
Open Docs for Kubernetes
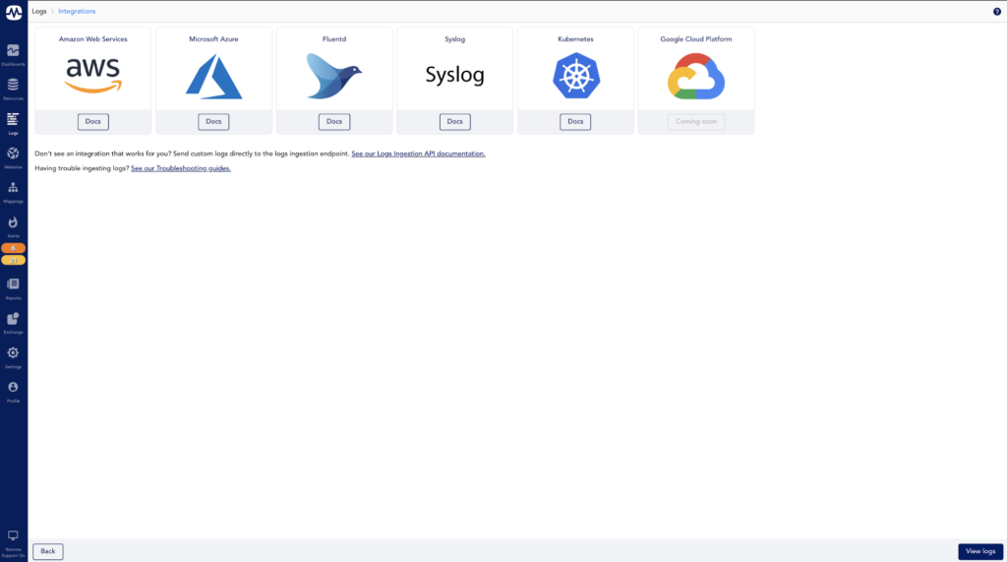pyautogui.click(x=575, y=121)
